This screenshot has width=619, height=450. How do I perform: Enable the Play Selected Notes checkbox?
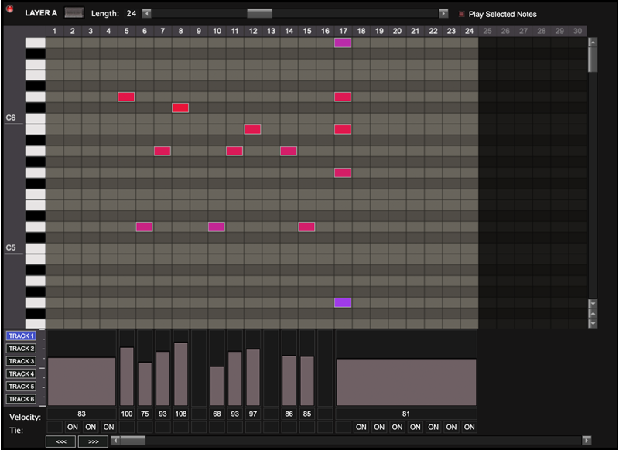tap(463, 14)
